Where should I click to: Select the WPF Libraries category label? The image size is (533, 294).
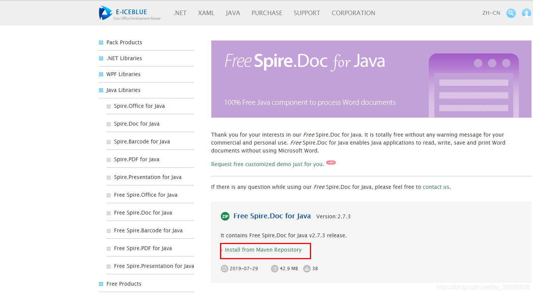click(123, 74)
